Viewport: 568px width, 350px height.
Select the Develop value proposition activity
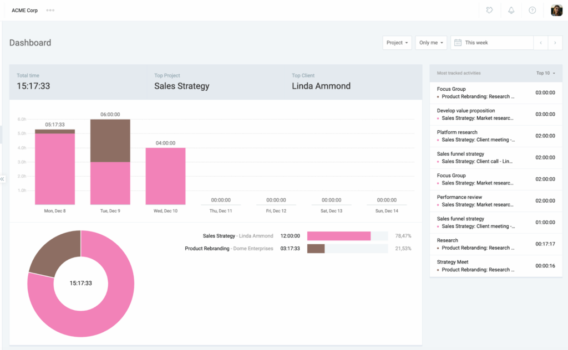466,111
